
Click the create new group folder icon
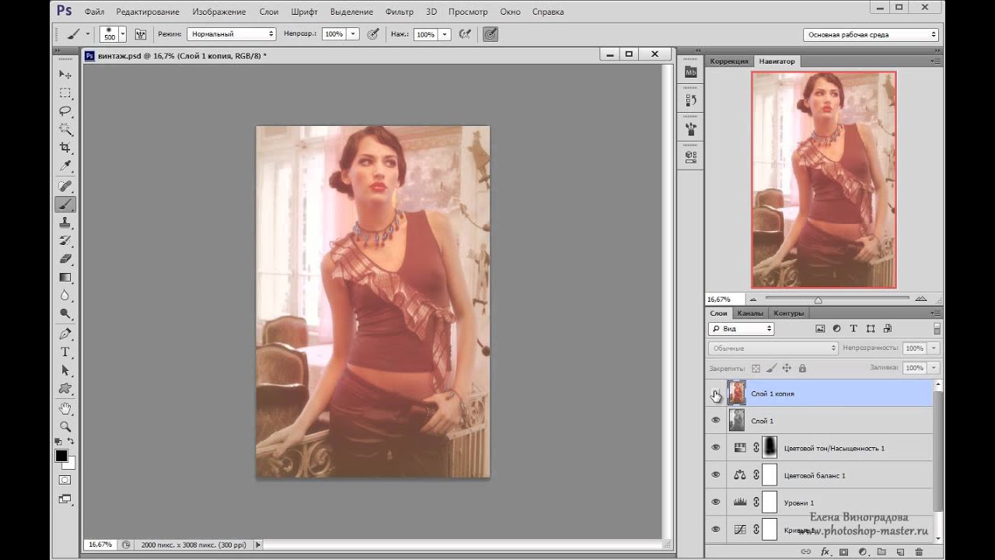[882, 552]
